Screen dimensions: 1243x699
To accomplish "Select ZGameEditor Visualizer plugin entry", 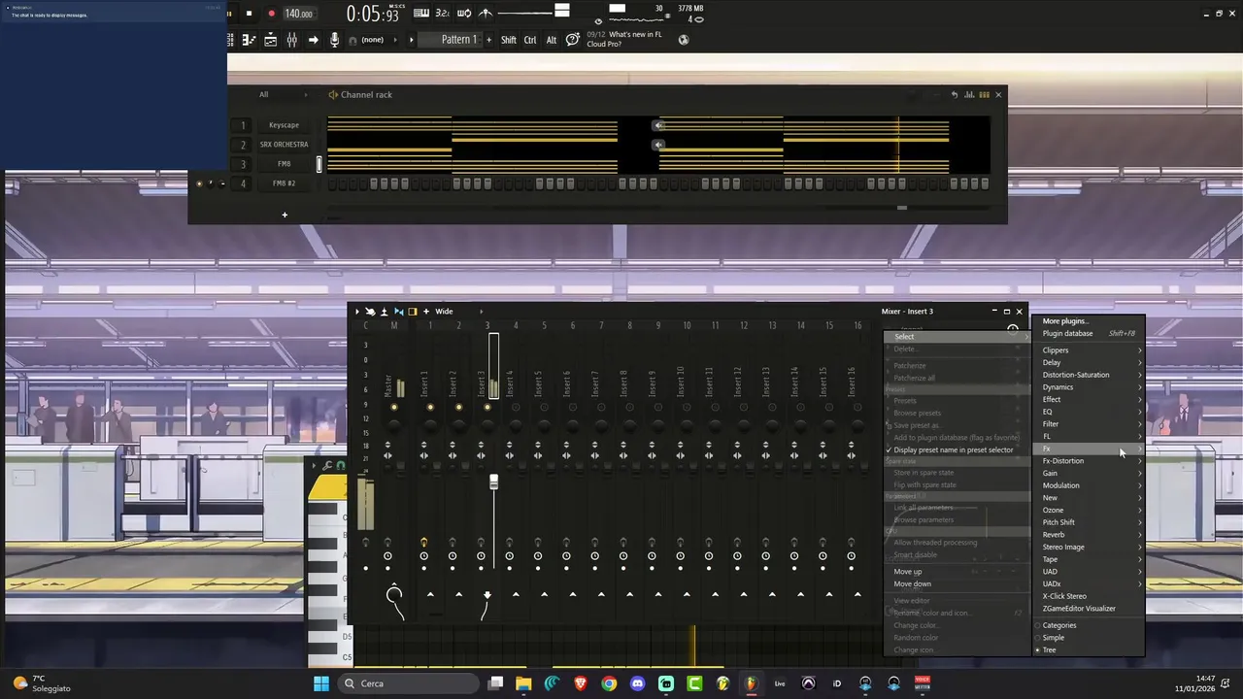I will [1089, 609].
